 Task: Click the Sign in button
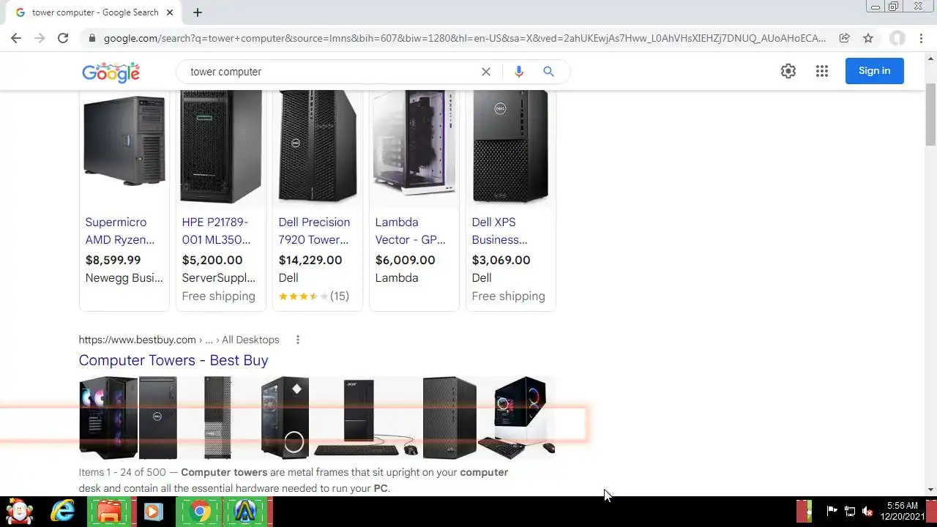click(x=875, y=71)
